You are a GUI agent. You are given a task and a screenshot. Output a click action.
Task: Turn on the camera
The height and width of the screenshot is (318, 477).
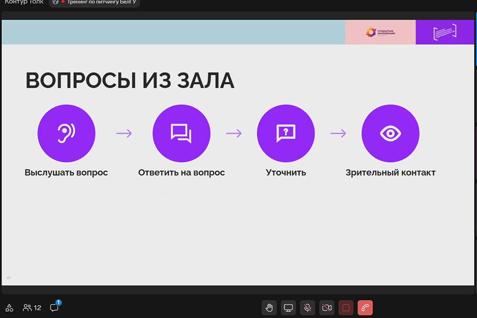click(327, 308)
